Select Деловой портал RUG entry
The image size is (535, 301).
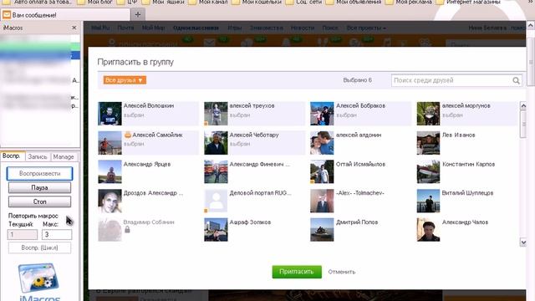tap(254, 201)
